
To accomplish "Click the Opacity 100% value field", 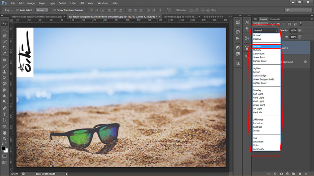I will click(293, 30).
